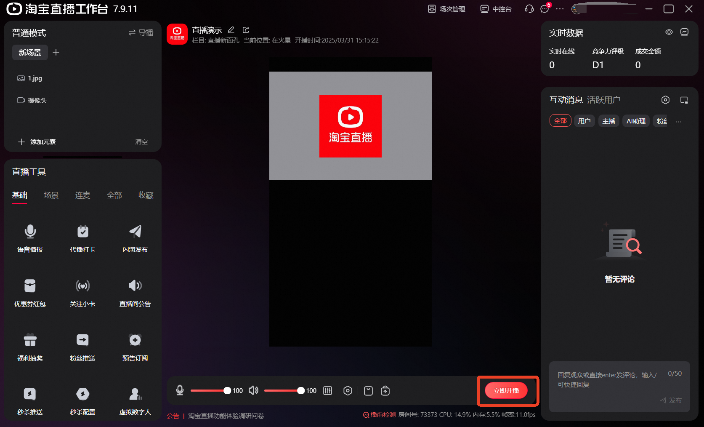The width and height of the screenshot is (704, 427).
Task: Select the 摄像头 camera source
Action: [32, 100]
